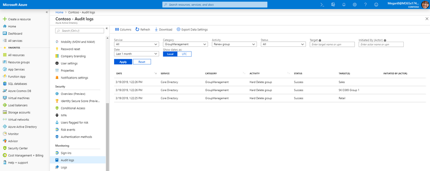This screenshot has height=171, width=430.
Task: Open the Service dropdown
Action: [x=136, y=44]
